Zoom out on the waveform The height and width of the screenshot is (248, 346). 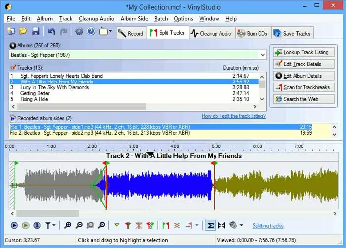click(x=79, y=225)
